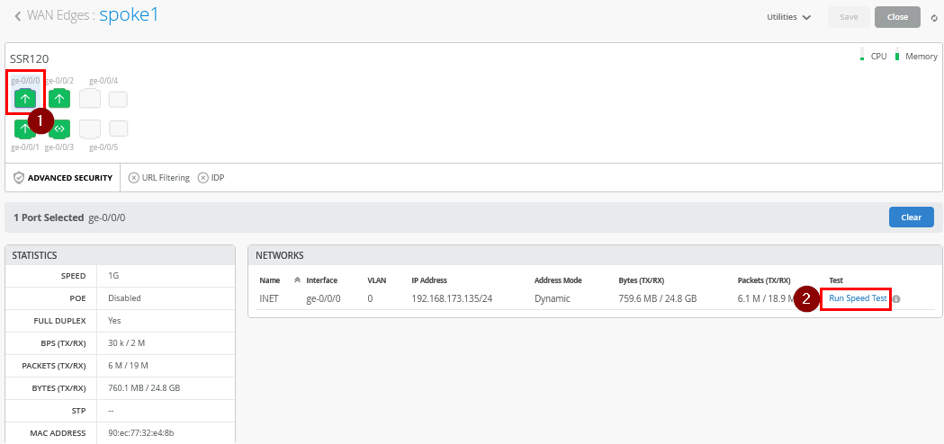This screenshot has width=944, height=444.
Task: Click the MAC address 90:ec:77:32:e4:8b
Action: coord(141,432)
